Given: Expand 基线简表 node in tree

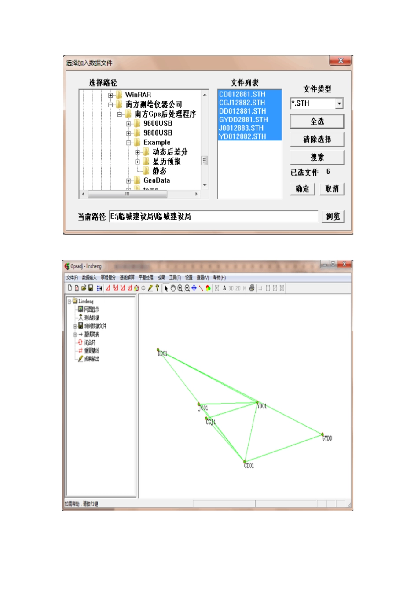Looking at the screenshot, I should [x=75, y=335].
